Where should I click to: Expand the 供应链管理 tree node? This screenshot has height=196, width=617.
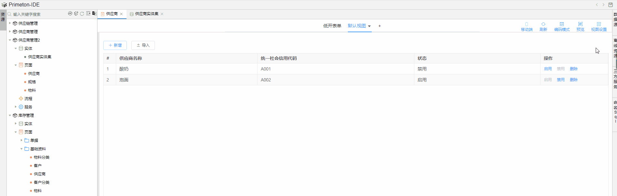click(10, 23)
